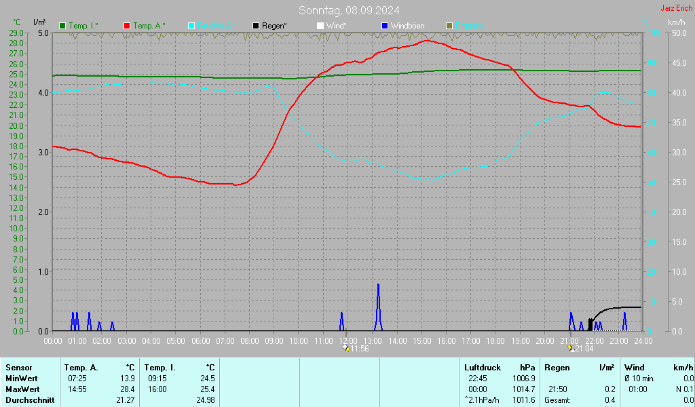
Task: Click the cyan humidity legend swatch
Action: click(191, 26)
